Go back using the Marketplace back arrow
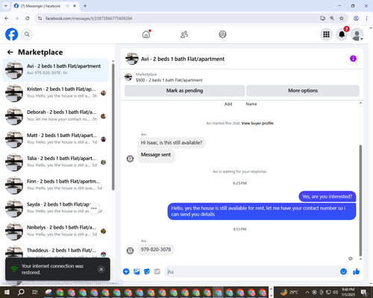 tap(10, 52)
